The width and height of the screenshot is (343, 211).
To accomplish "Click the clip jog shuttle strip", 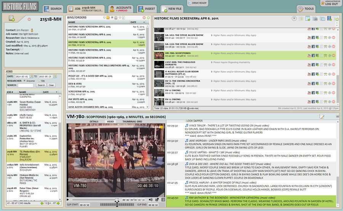I will pyautogui.click(x=117, y=205).
